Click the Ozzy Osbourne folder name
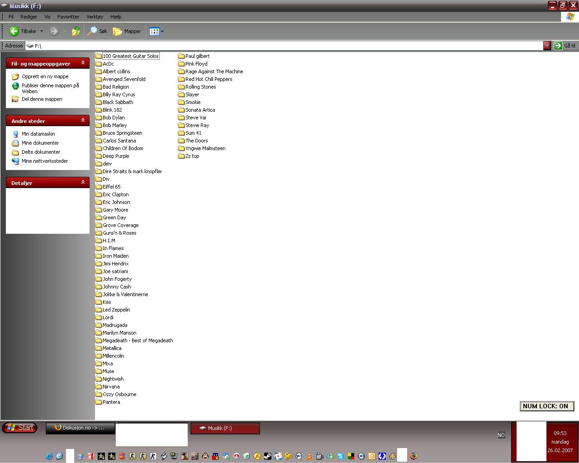The width and height of the screenshot is (579, 463). click(119, 394)
